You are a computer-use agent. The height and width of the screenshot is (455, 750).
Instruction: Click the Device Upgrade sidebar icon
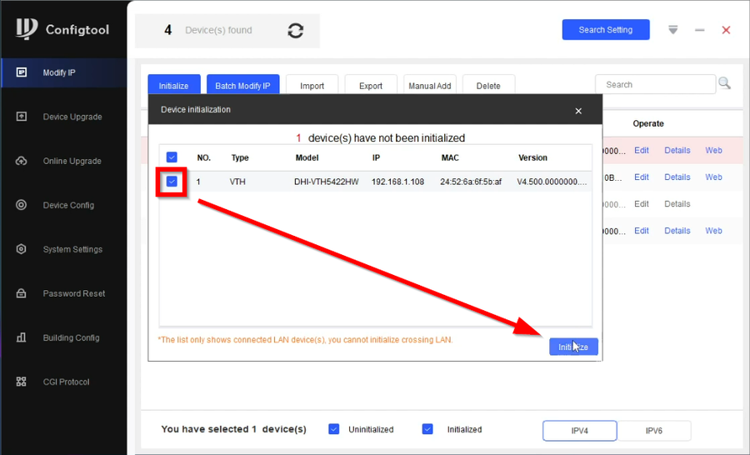[22, 117]
